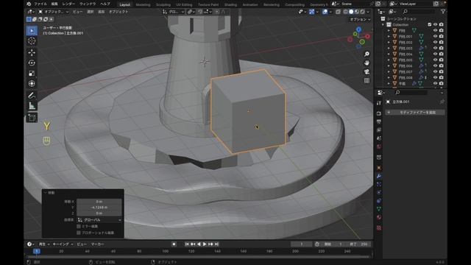Click the pan view hand icon
Viewport: 471px width, 265px height.
(366, 63)
